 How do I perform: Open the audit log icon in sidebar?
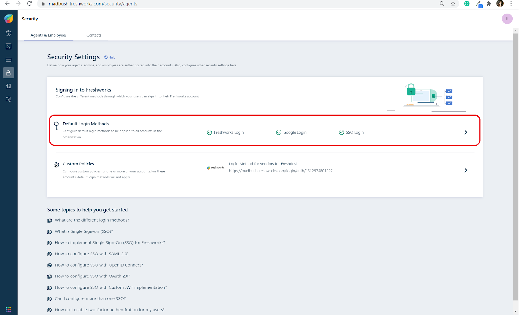click(x=8, y=99)
